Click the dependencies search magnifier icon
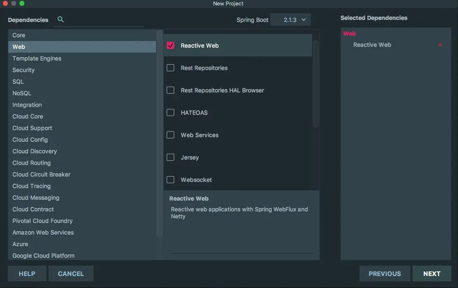This screenshot has height=288, width=458. point(60,19)
